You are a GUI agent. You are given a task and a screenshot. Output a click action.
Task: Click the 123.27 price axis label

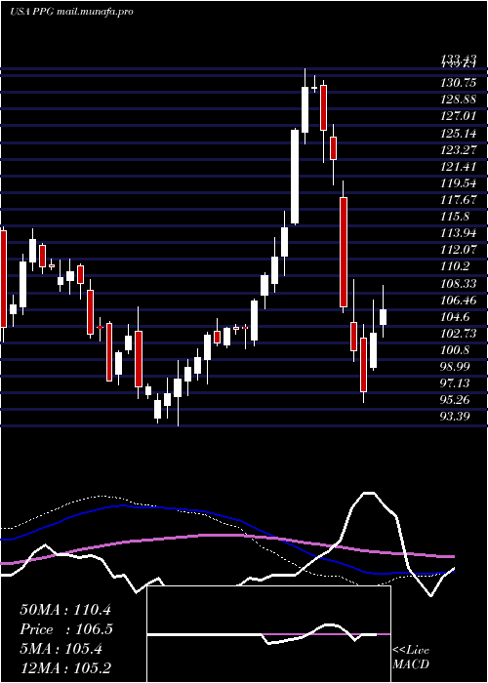(x=459, y=150)
